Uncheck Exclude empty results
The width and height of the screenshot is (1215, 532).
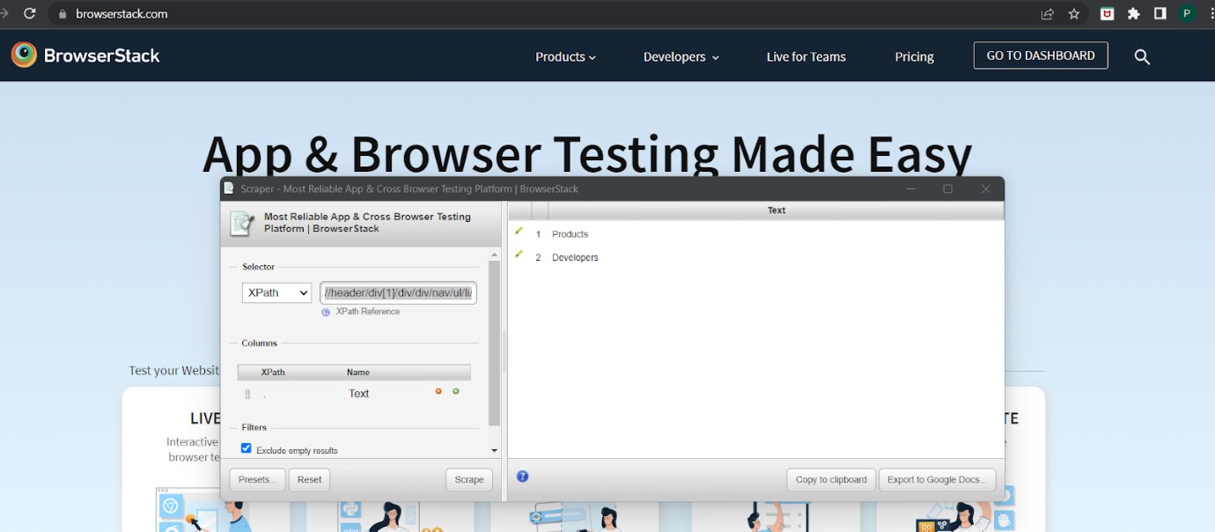pos(247,448)
